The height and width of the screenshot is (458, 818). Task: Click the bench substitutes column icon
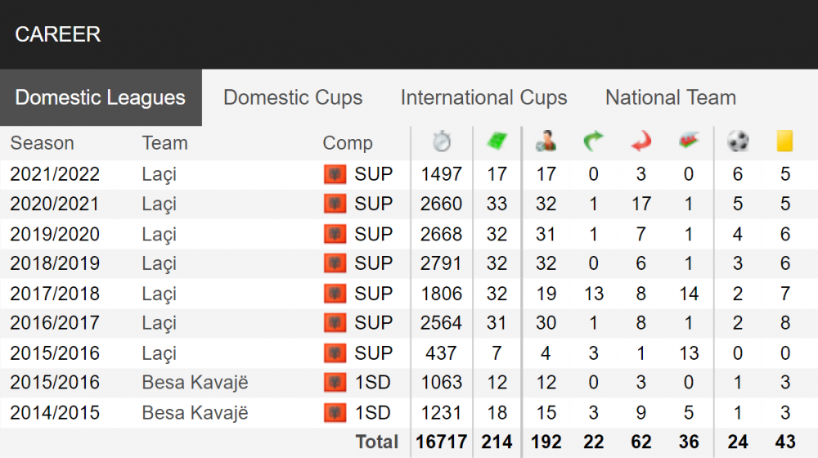tap(689, 141)
